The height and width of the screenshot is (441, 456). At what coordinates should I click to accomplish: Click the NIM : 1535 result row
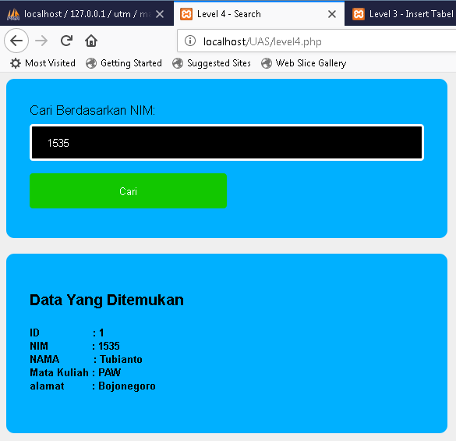[75, 346]
